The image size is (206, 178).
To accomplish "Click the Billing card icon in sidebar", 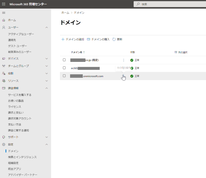I will (4, 88).
